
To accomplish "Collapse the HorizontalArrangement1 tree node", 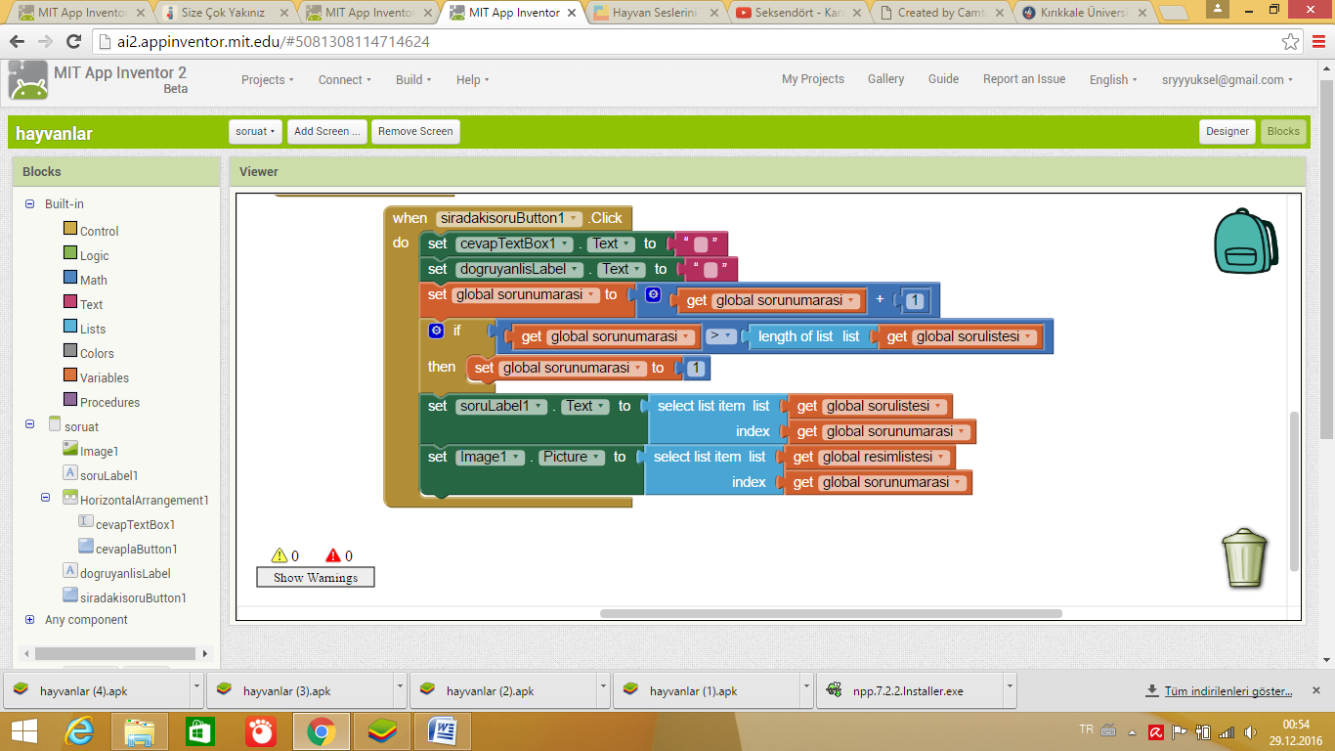I will (x=45, y=498).
